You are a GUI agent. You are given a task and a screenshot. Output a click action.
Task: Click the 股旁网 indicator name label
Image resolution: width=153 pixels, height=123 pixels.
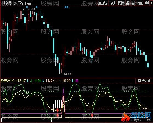5,81
